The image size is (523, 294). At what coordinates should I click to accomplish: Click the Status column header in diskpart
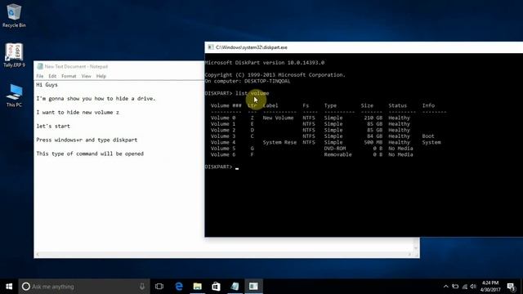(x=398, y=105)
